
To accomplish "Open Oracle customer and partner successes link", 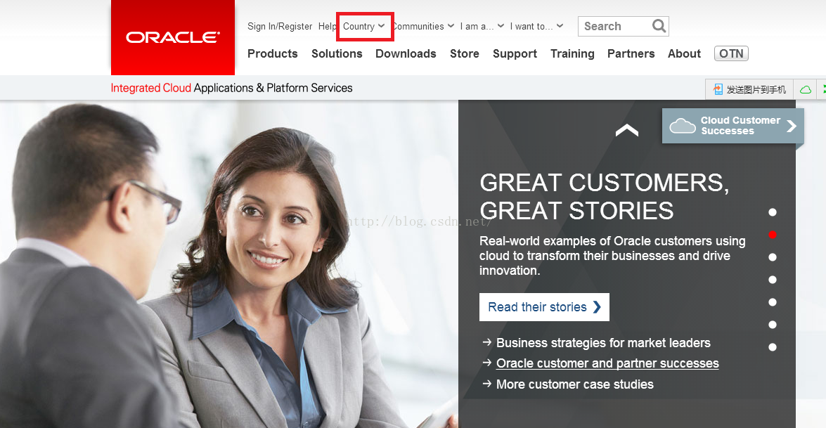I will [607, 363].
